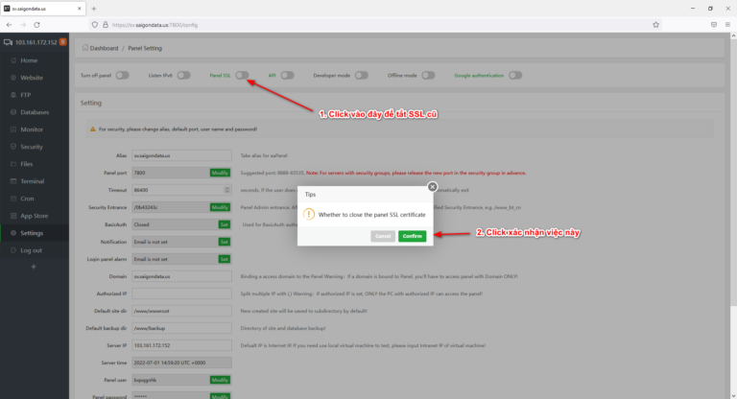Screen dimensions: 737x399
Task: Go to Databases in the sidebar
Action: (x=35, y=112)
